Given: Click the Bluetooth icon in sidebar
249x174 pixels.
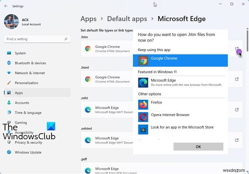Looking at the screenshot, I should coord(9,63).
